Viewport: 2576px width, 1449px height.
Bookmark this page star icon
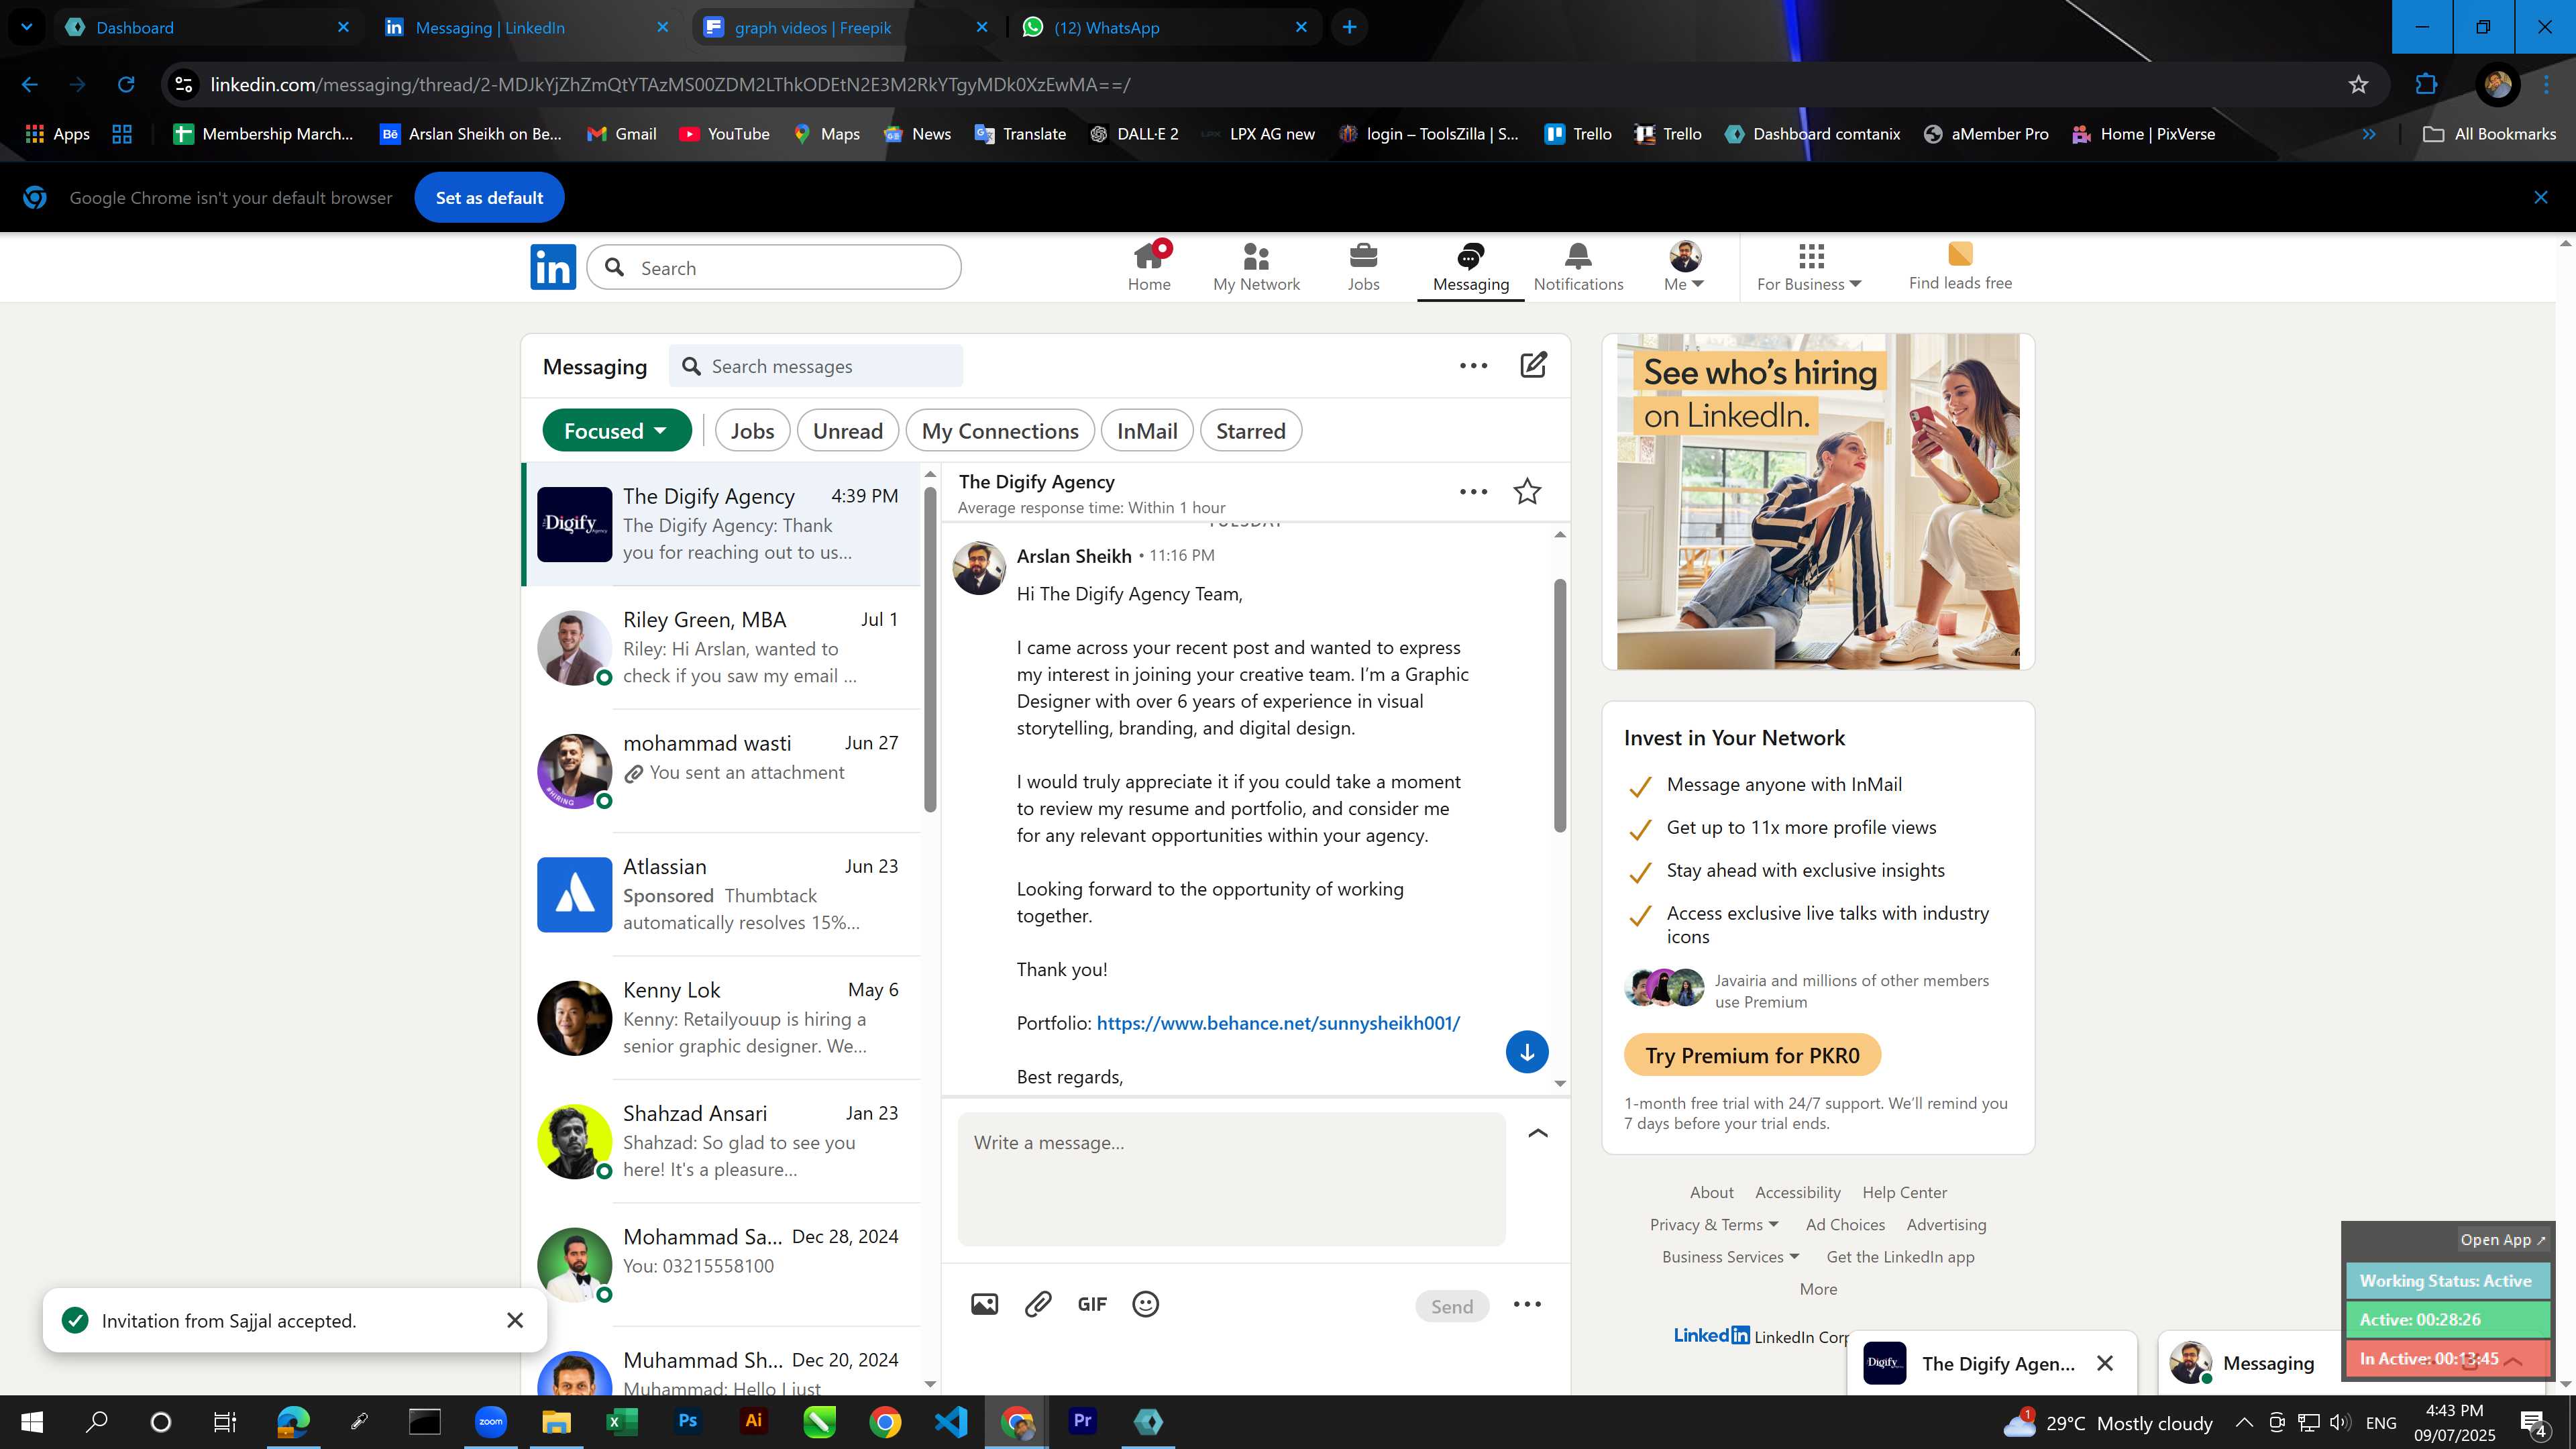point(2359,85)
